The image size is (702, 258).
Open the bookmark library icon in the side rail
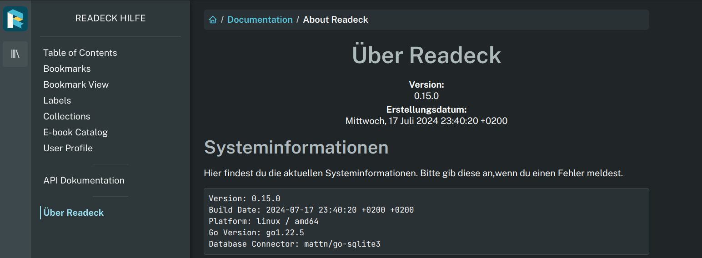click(x=15, y=54)
